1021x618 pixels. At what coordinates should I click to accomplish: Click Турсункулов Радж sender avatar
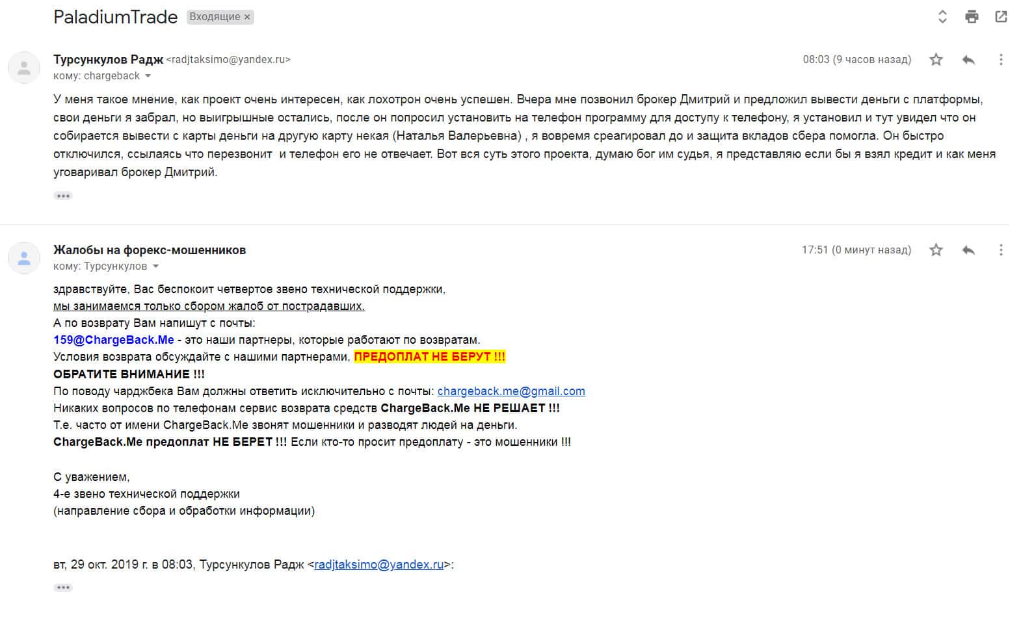pyautogui.click(x=24, y=68)
